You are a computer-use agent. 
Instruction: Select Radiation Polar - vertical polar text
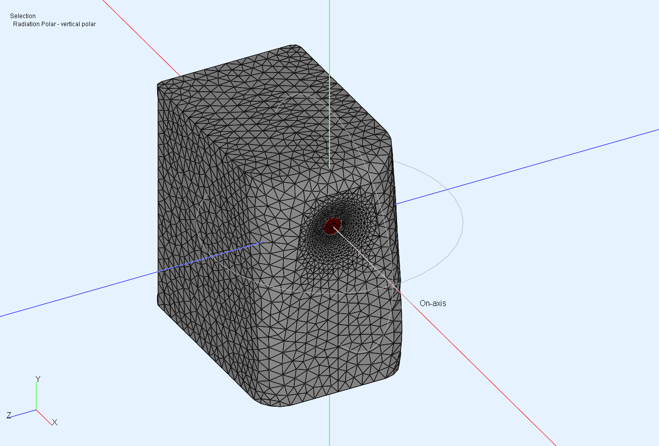[54, 24]
